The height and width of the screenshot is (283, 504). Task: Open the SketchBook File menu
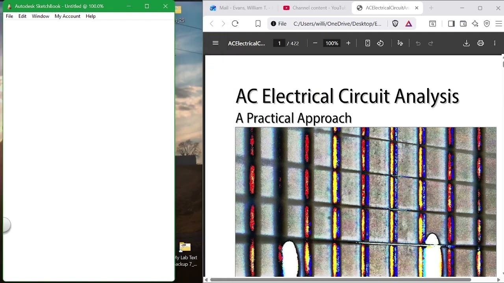point(9,16)
